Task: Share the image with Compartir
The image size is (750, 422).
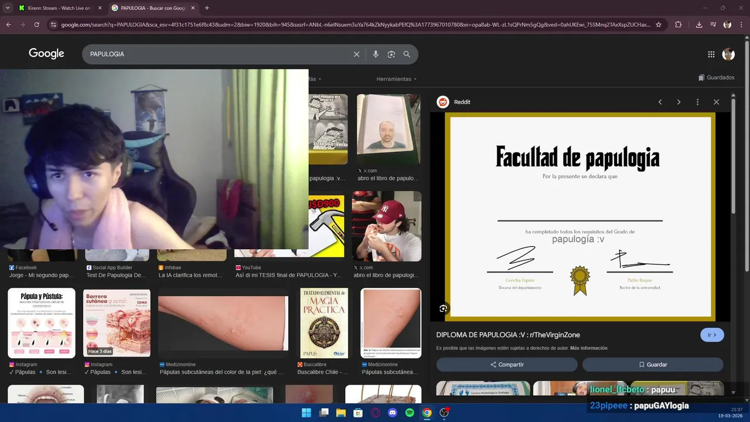Action: [507, 365]
